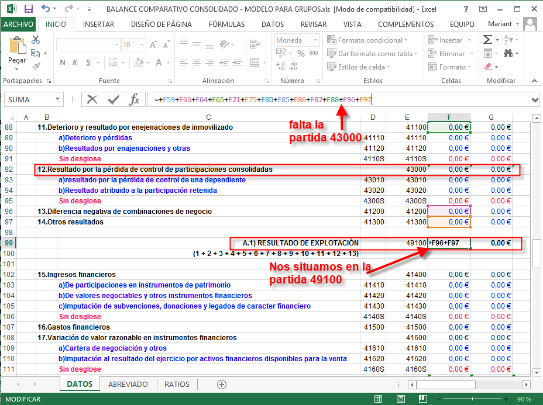The height and width of the screenshot is (405, 543).
Task: Switch to the REVISAR tab
Action: coord(314,24)
